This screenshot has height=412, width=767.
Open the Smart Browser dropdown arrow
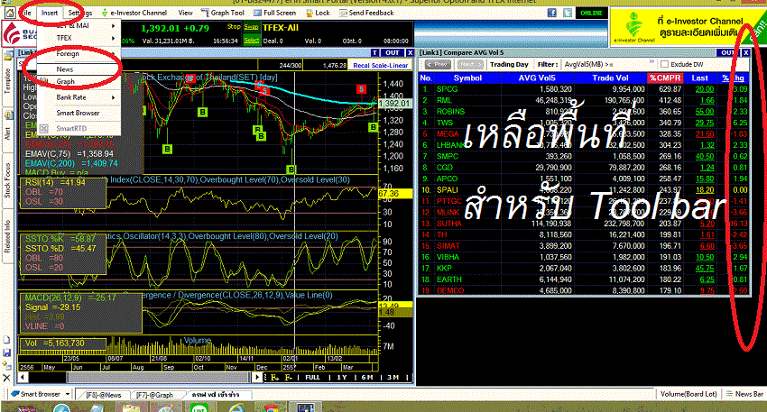click(68, 394)
